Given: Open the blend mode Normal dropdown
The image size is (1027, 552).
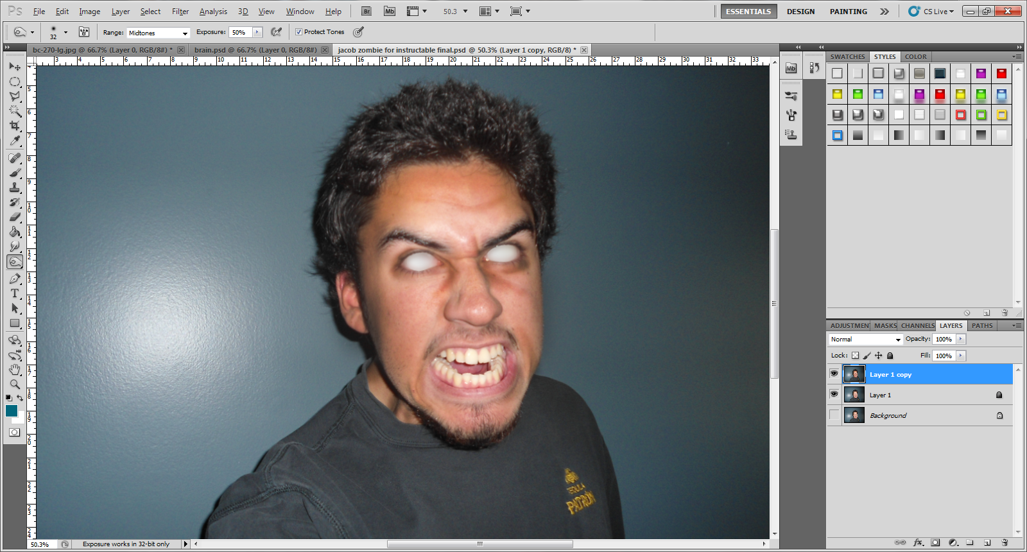Looking at the screenshot, I should click(x=865, y=339).
